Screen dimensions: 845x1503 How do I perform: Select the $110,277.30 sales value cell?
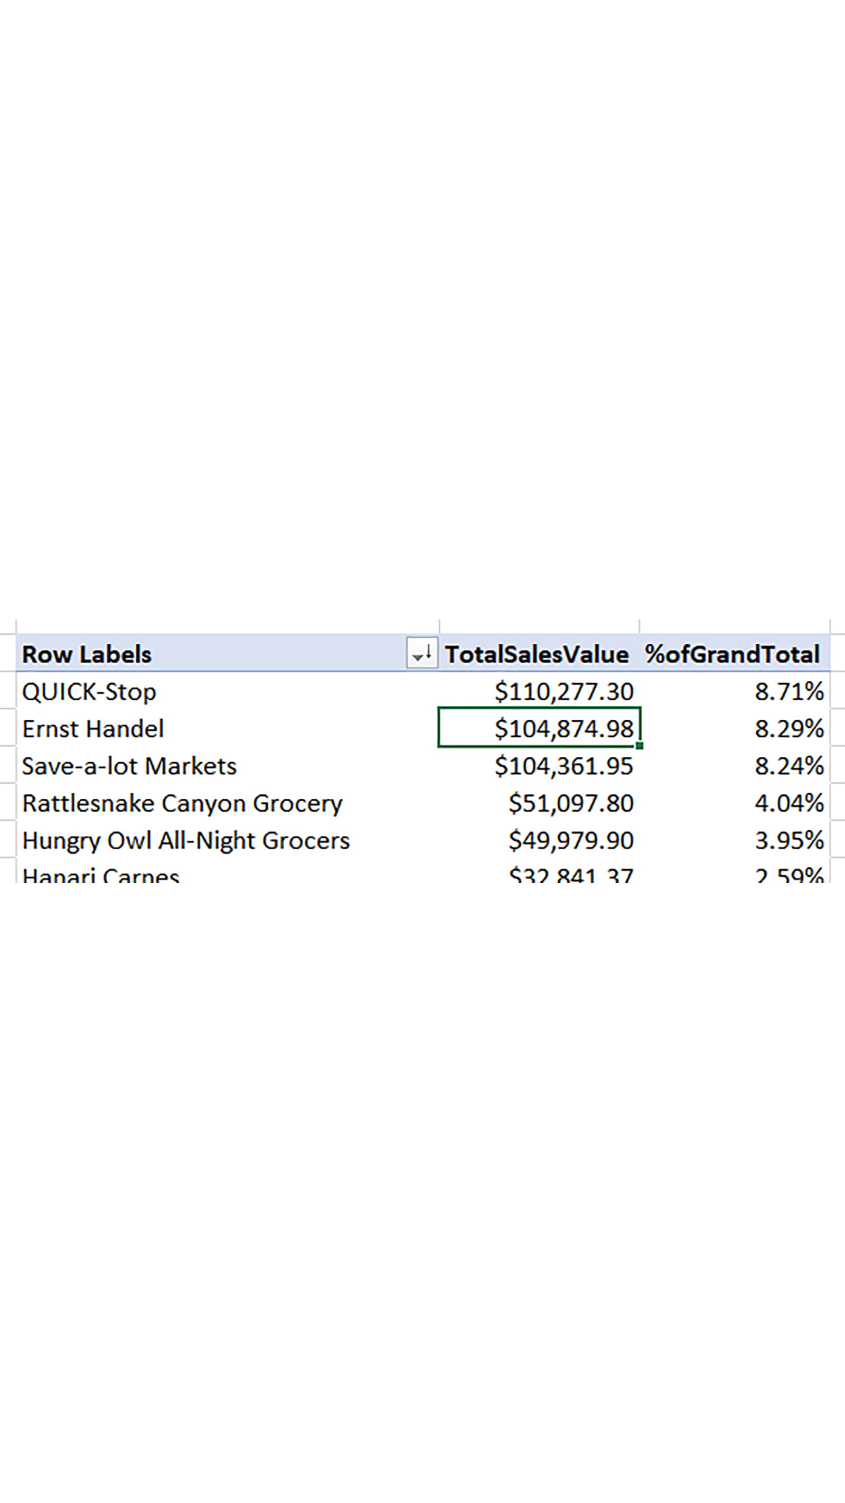coord(564,692)
